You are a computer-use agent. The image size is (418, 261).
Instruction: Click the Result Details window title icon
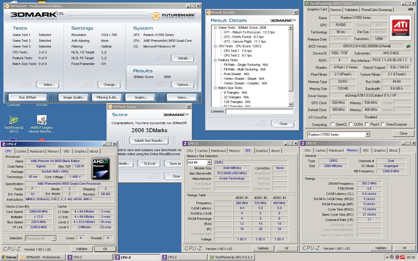[x=209, y=12]
